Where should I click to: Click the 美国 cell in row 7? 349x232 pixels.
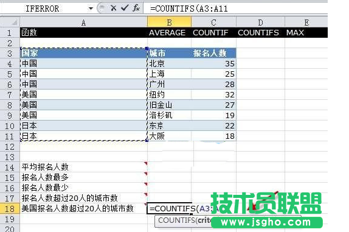83,94
